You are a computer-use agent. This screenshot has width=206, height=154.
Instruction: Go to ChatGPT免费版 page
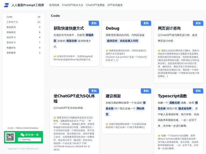95,5
